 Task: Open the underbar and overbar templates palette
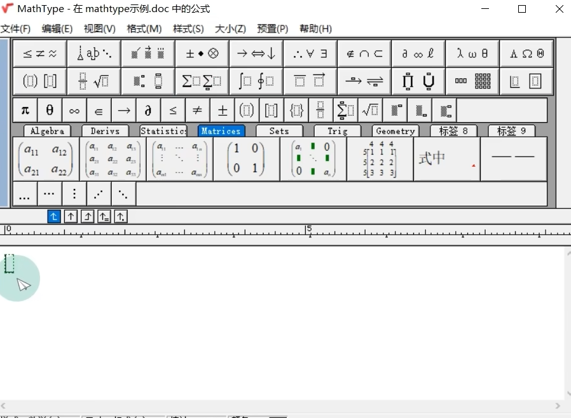click(x=310, y=81)
